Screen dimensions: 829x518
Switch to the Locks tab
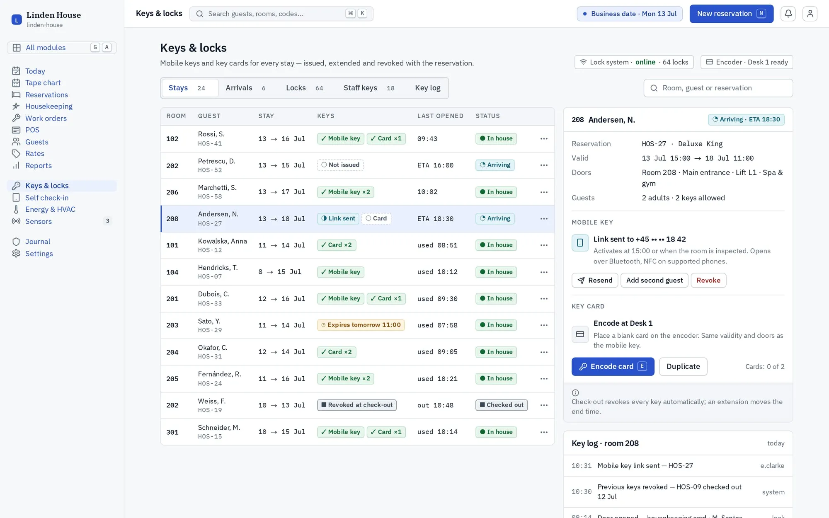point(304,88)
